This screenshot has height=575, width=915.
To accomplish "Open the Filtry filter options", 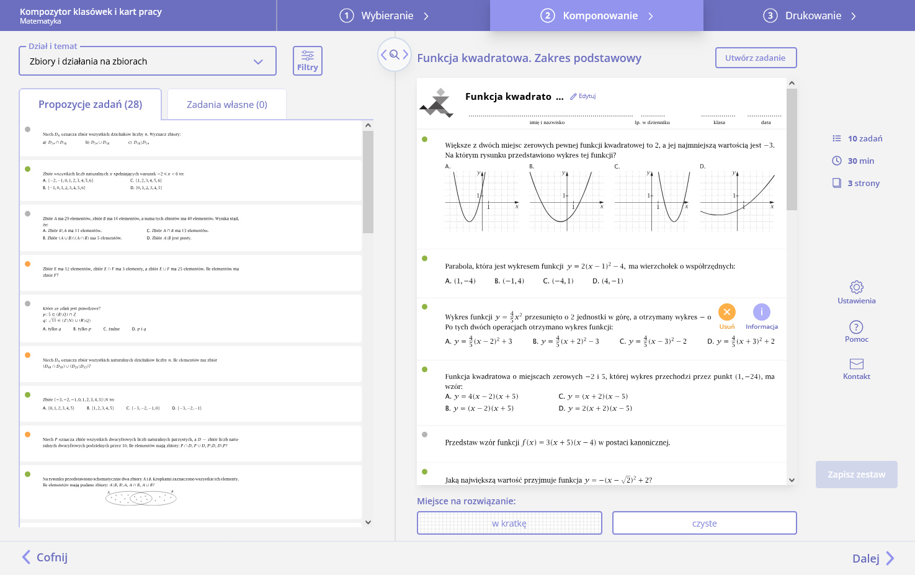I will (307, 61).
